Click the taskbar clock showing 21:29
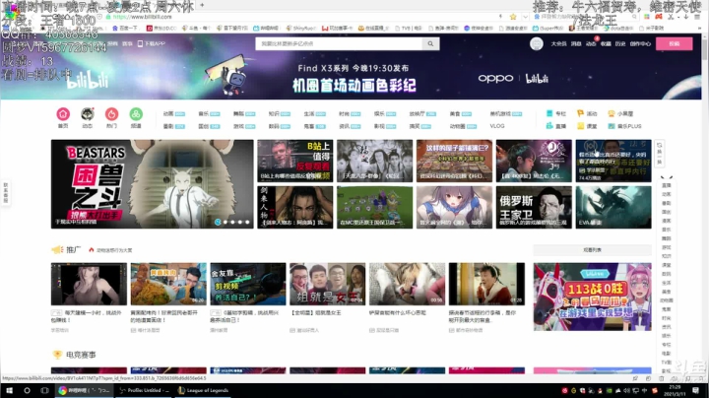Image resolution: width=709 pixels, height=398 pixels. coord(676,390)
